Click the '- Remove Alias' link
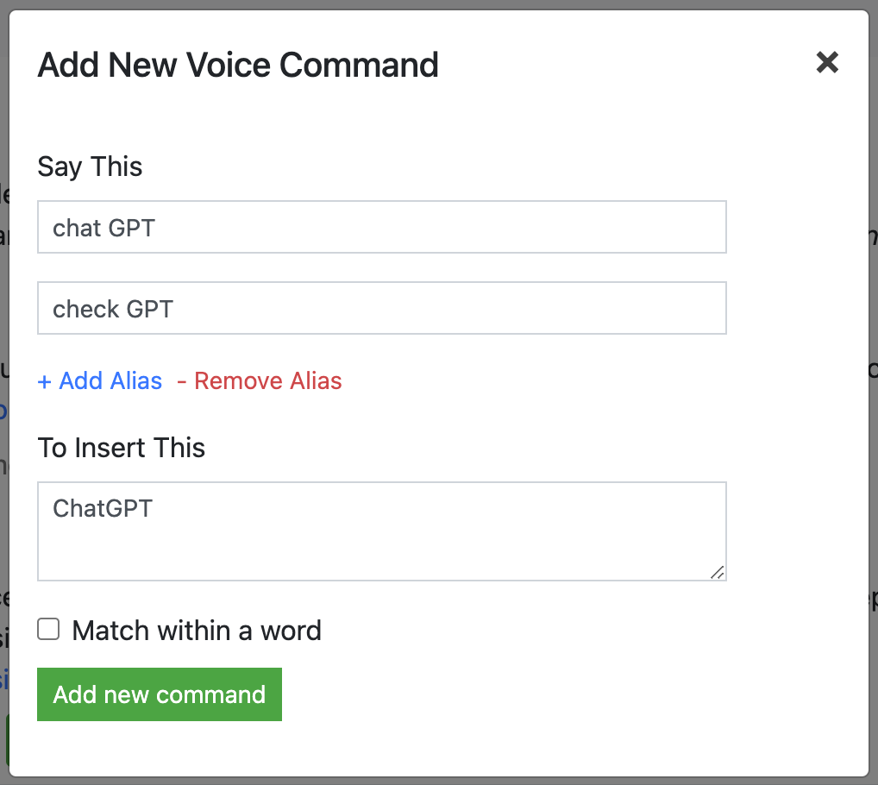Screen dimensions: 878x785 click(x=260, y=381)
